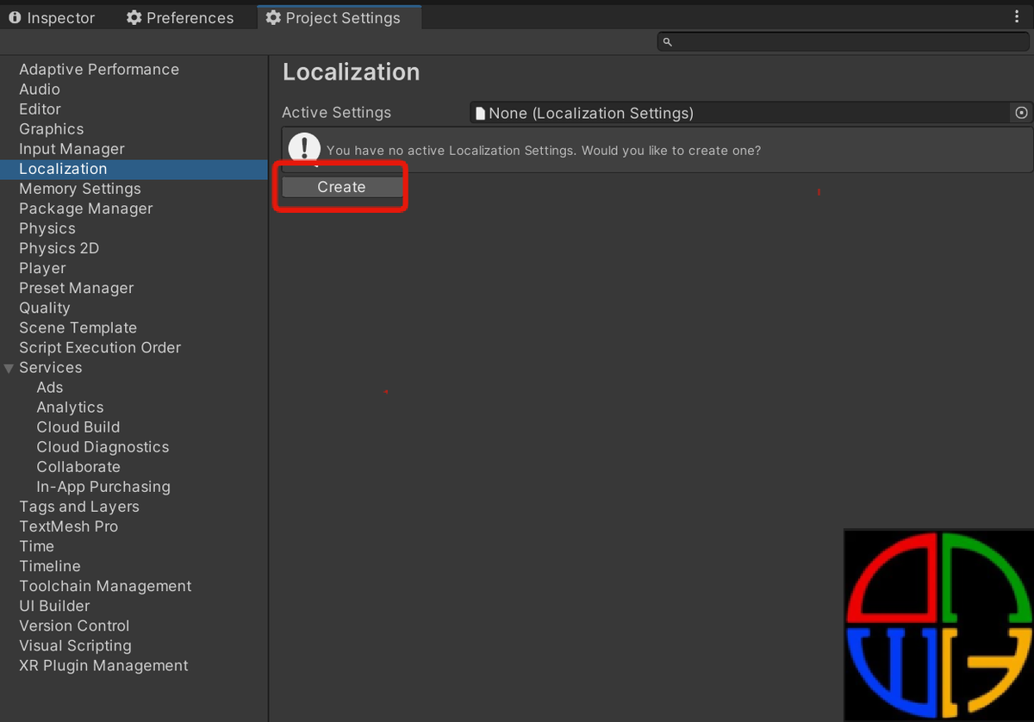
Task: Open the Player settings
Action: click(x=43, y=268)
